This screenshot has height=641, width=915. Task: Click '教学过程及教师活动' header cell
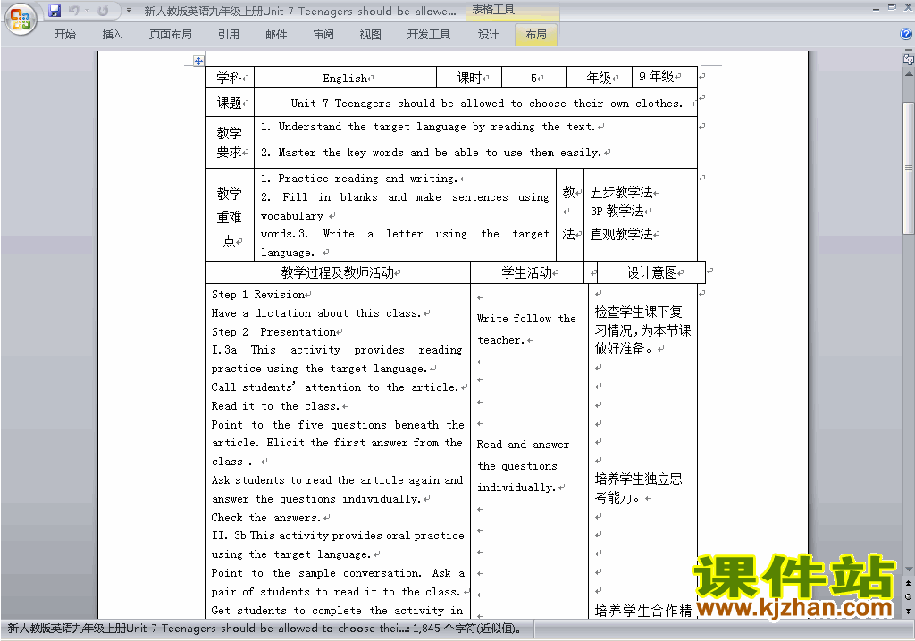(x=337, y=272)
